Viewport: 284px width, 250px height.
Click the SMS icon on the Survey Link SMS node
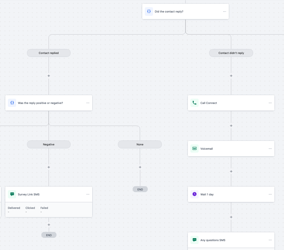pyautogui.click(x=12, y=194)
